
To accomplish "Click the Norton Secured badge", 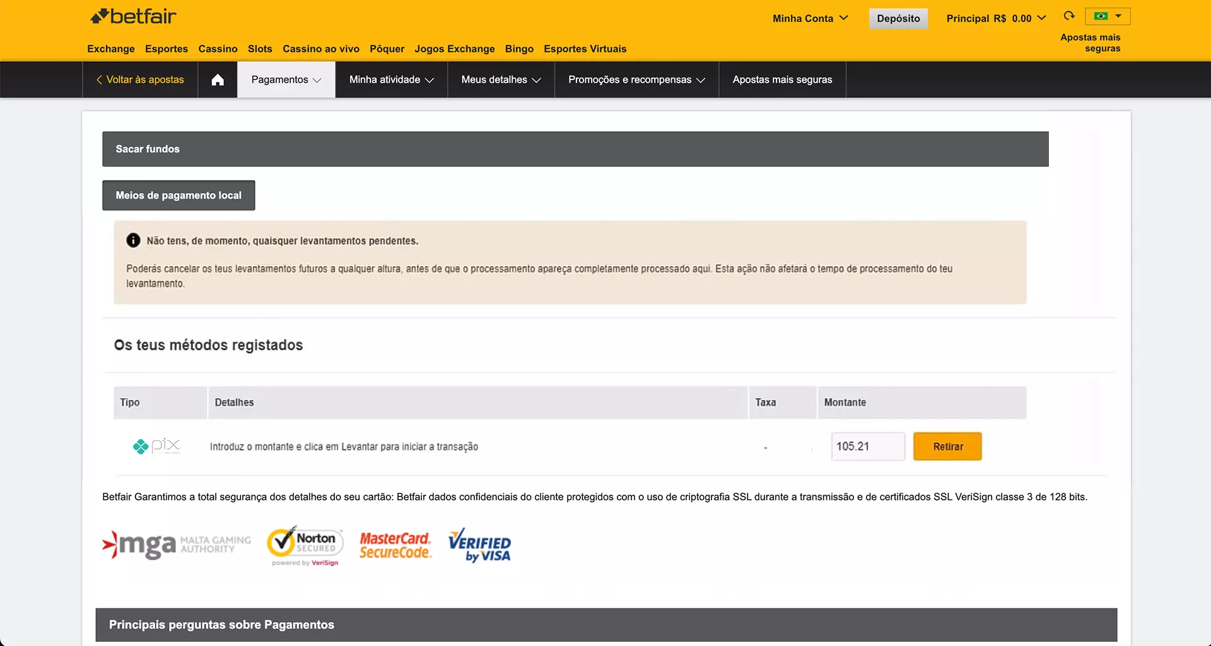I will tap(305, 546).
